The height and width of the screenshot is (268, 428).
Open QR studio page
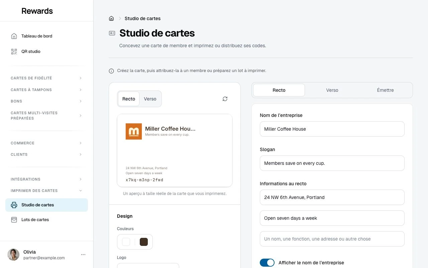[x=46, y=52]
